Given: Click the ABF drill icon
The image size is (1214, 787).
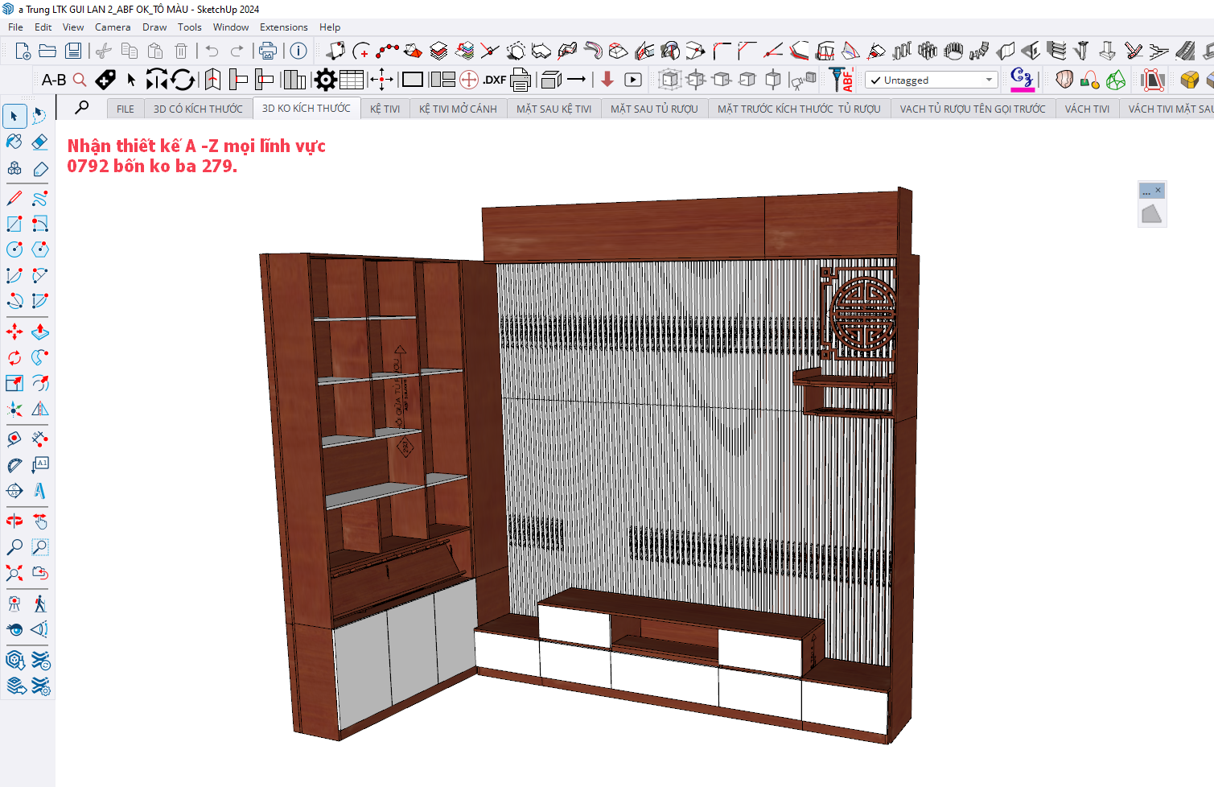Looking at the screenshot, I should (x=842, y=80).
